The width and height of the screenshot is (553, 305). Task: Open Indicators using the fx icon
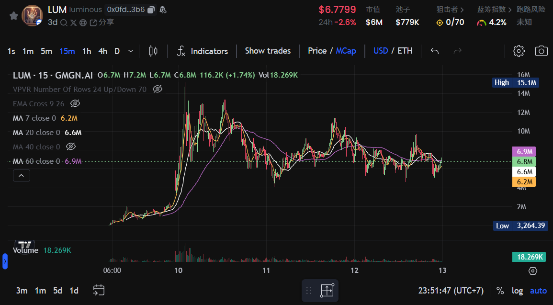click(181, 51)
